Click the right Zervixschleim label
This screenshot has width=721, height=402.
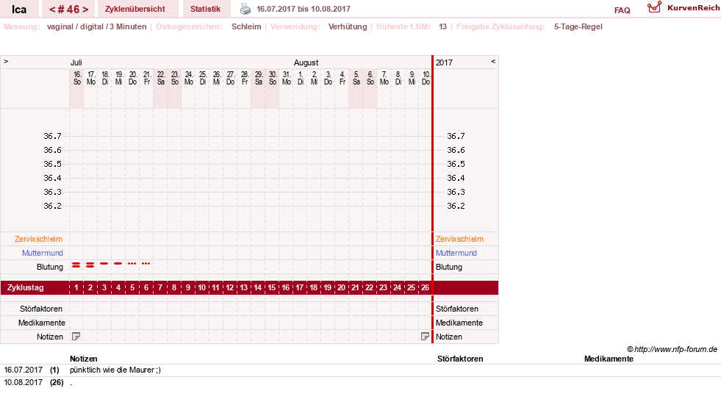coord(459,239)
